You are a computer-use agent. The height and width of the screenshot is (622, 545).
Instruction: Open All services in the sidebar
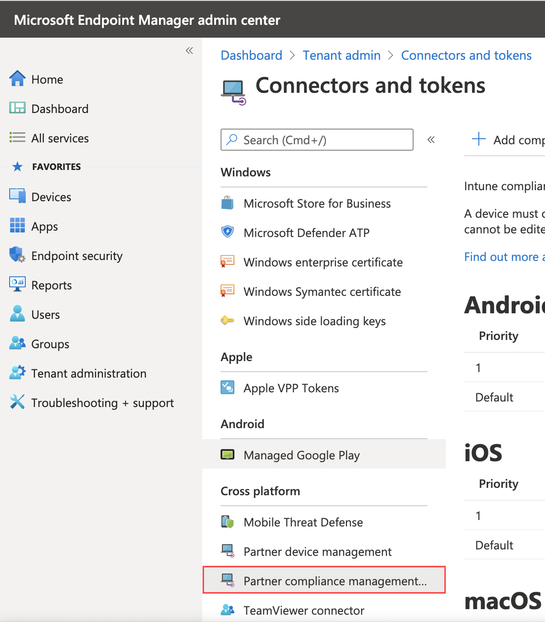coord(60,138)
